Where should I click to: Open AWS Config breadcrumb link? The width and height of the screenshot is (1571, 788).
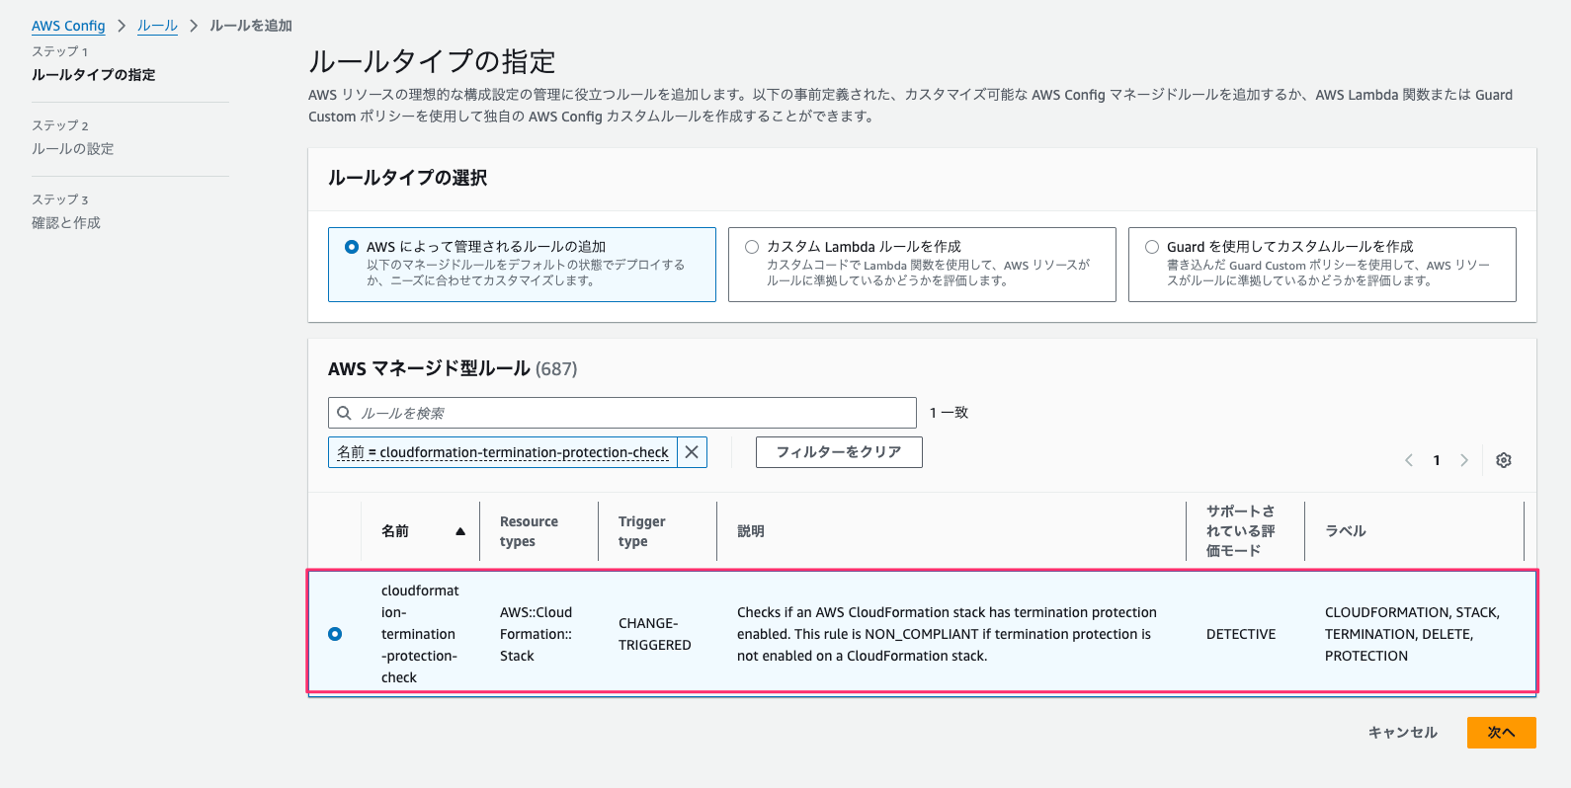coord(68,26)
